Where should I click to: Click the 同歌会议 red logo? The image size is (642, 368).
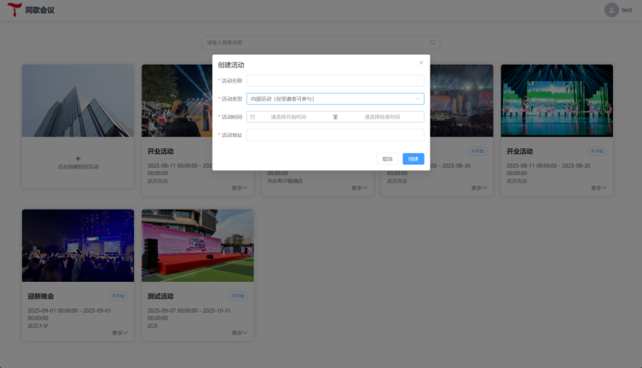pyautogui.click(x=14, y=9)
